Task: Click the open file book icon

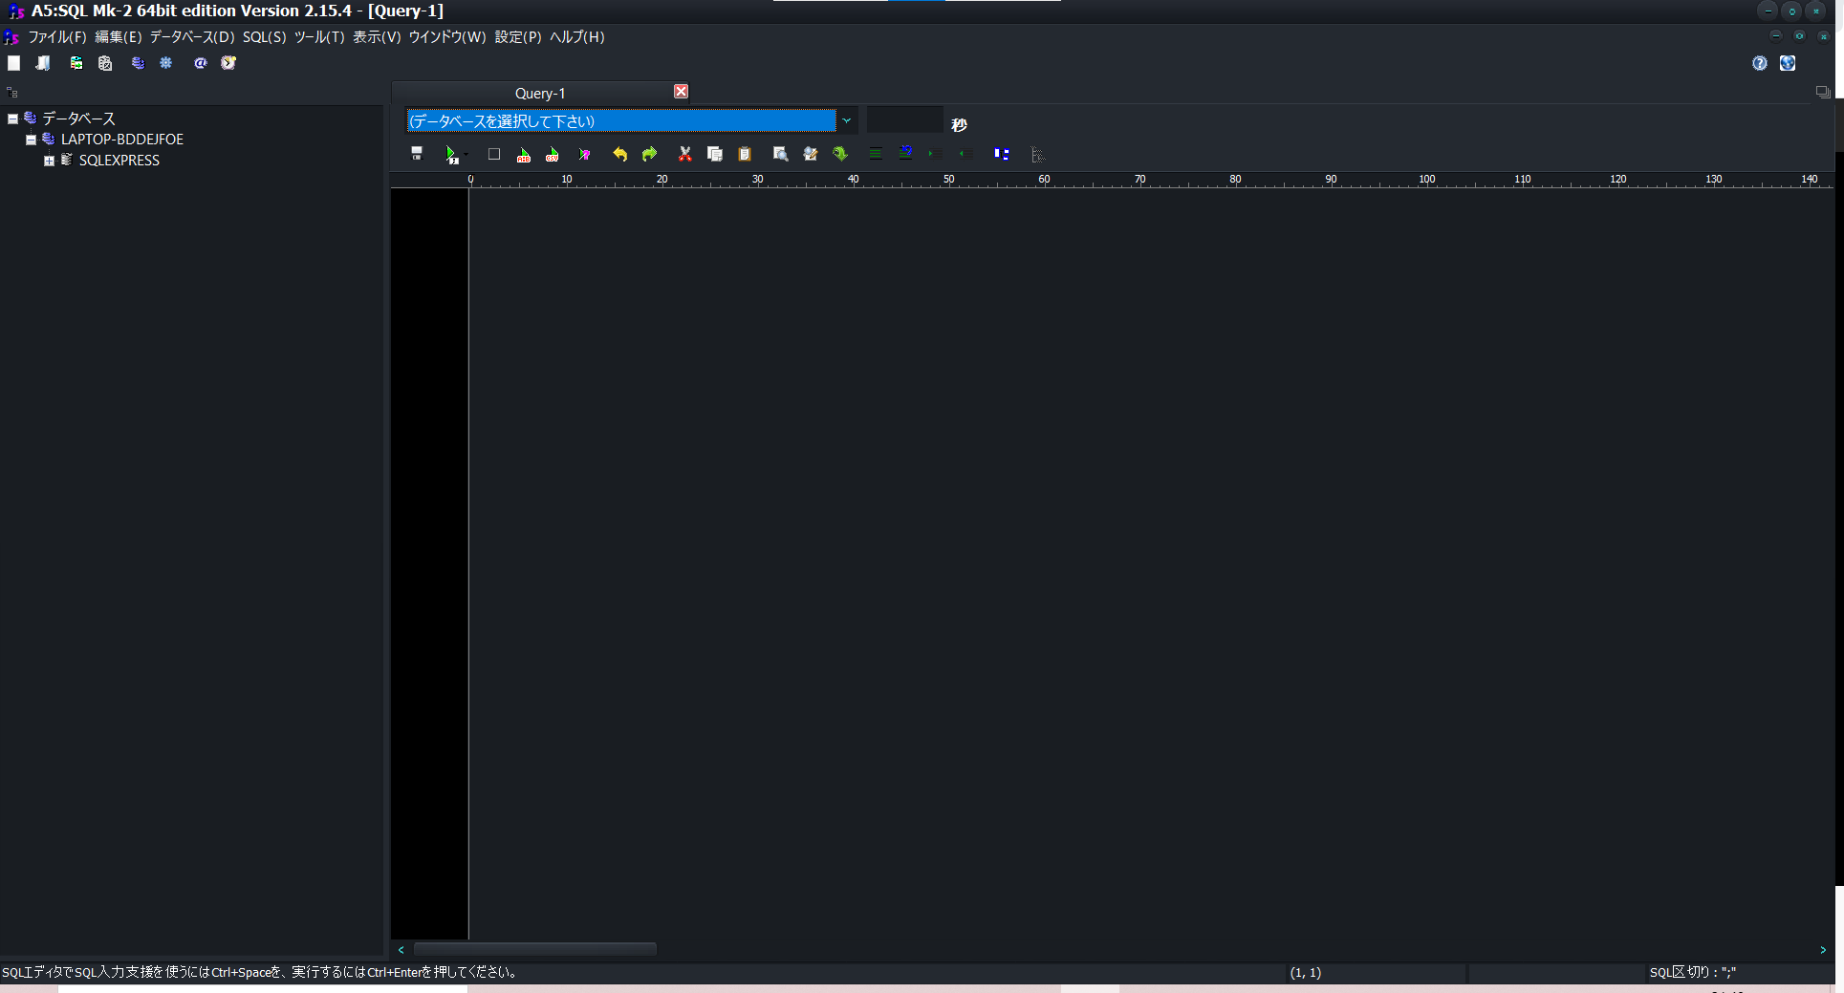Action: coord(43,63)
